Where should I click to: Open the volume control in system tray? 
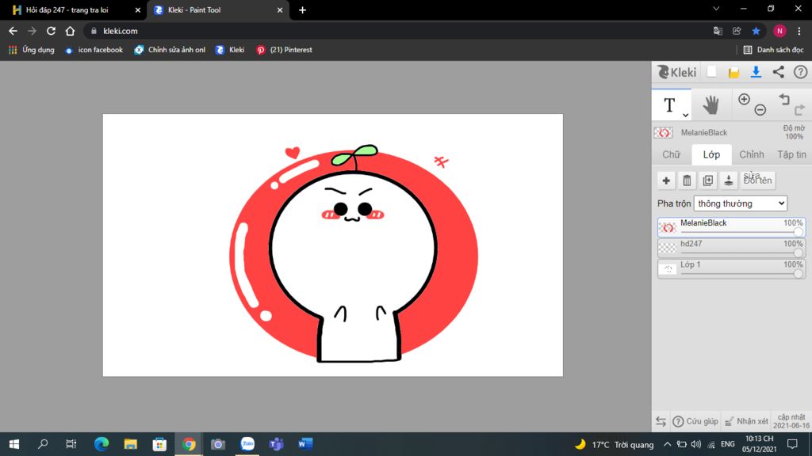pos(696,444)
